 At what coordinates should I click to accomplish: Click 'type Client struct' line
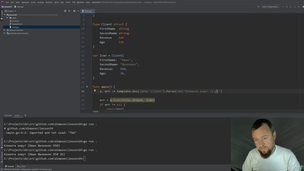(x=110, y=24)
